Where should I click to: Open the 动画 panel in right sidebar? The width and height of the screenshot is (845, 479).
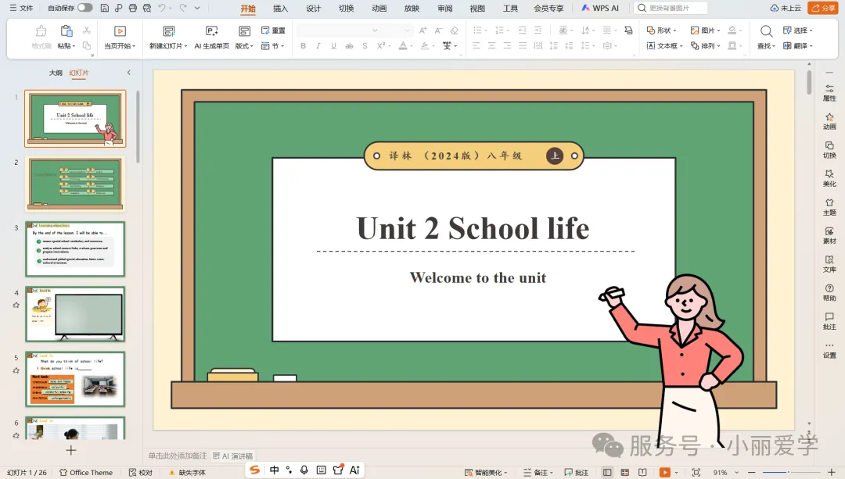click(x=829, y=121)
